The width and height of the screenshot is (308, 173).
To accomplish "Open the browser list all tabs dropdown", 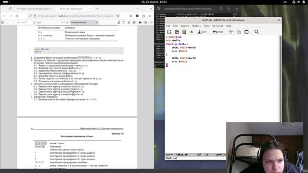I will [137, 9].
